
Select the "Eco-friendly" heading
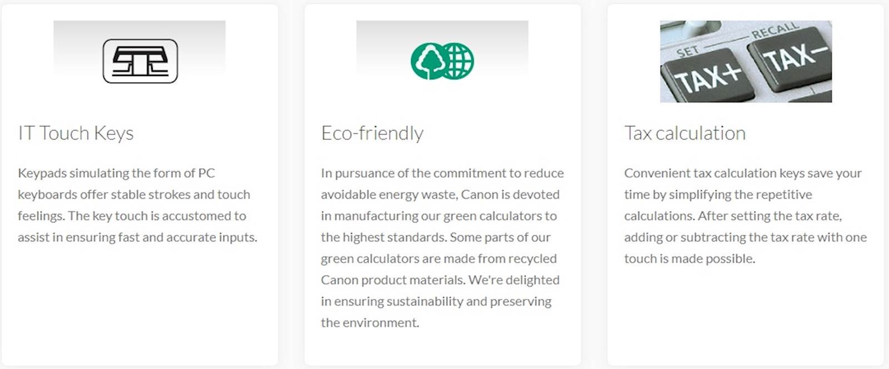tap(372, 133)
